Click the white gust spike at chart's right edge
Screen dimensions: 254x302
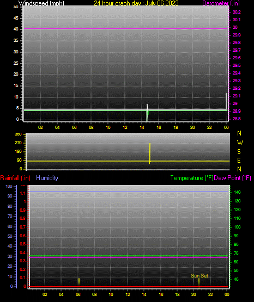pyautogui.click(x=226, y=102)
